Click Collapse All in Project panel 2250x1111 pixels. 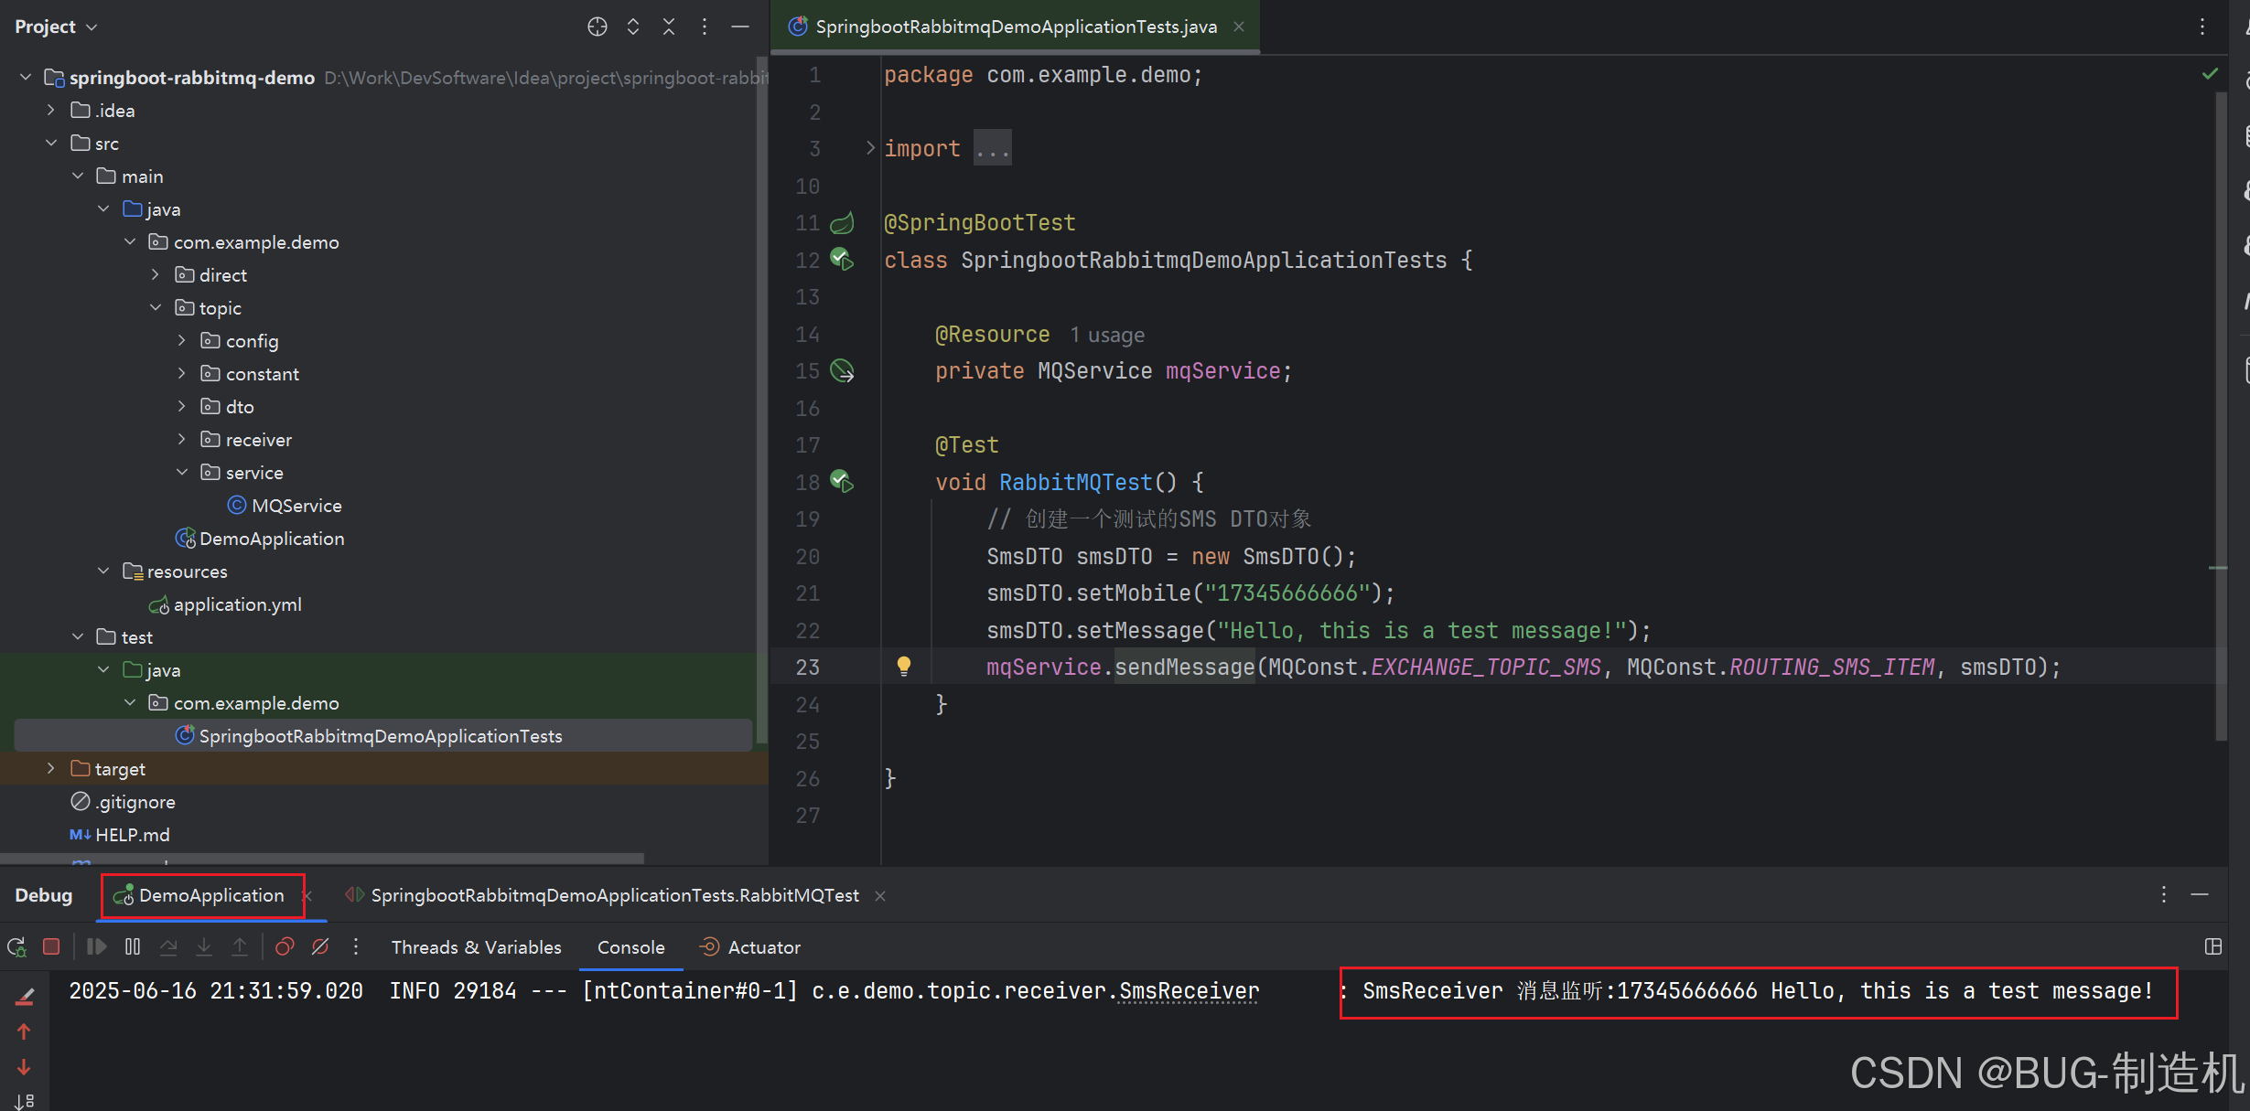coord(669,27)
